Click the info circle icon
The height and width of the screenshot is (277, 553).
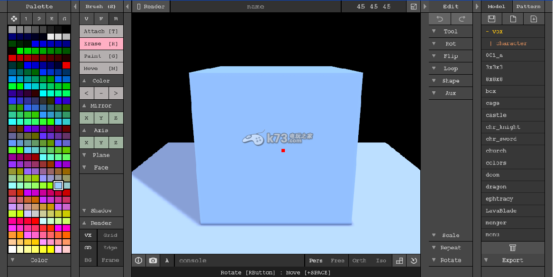pos(138,260)
